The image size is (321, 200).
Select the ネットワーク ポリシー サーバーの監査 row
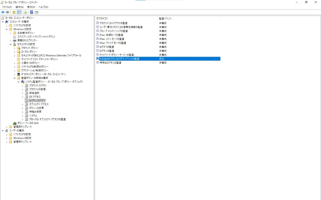click(158, 55)
